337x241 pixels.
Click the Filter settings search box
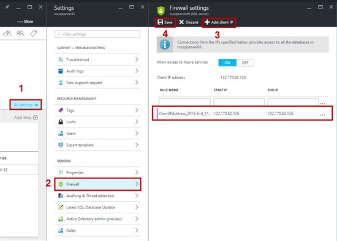point(97,34)
